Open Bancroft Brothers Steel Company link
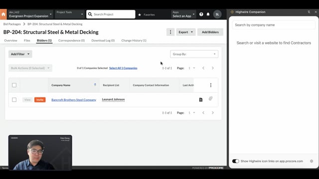 coord(74,100)
